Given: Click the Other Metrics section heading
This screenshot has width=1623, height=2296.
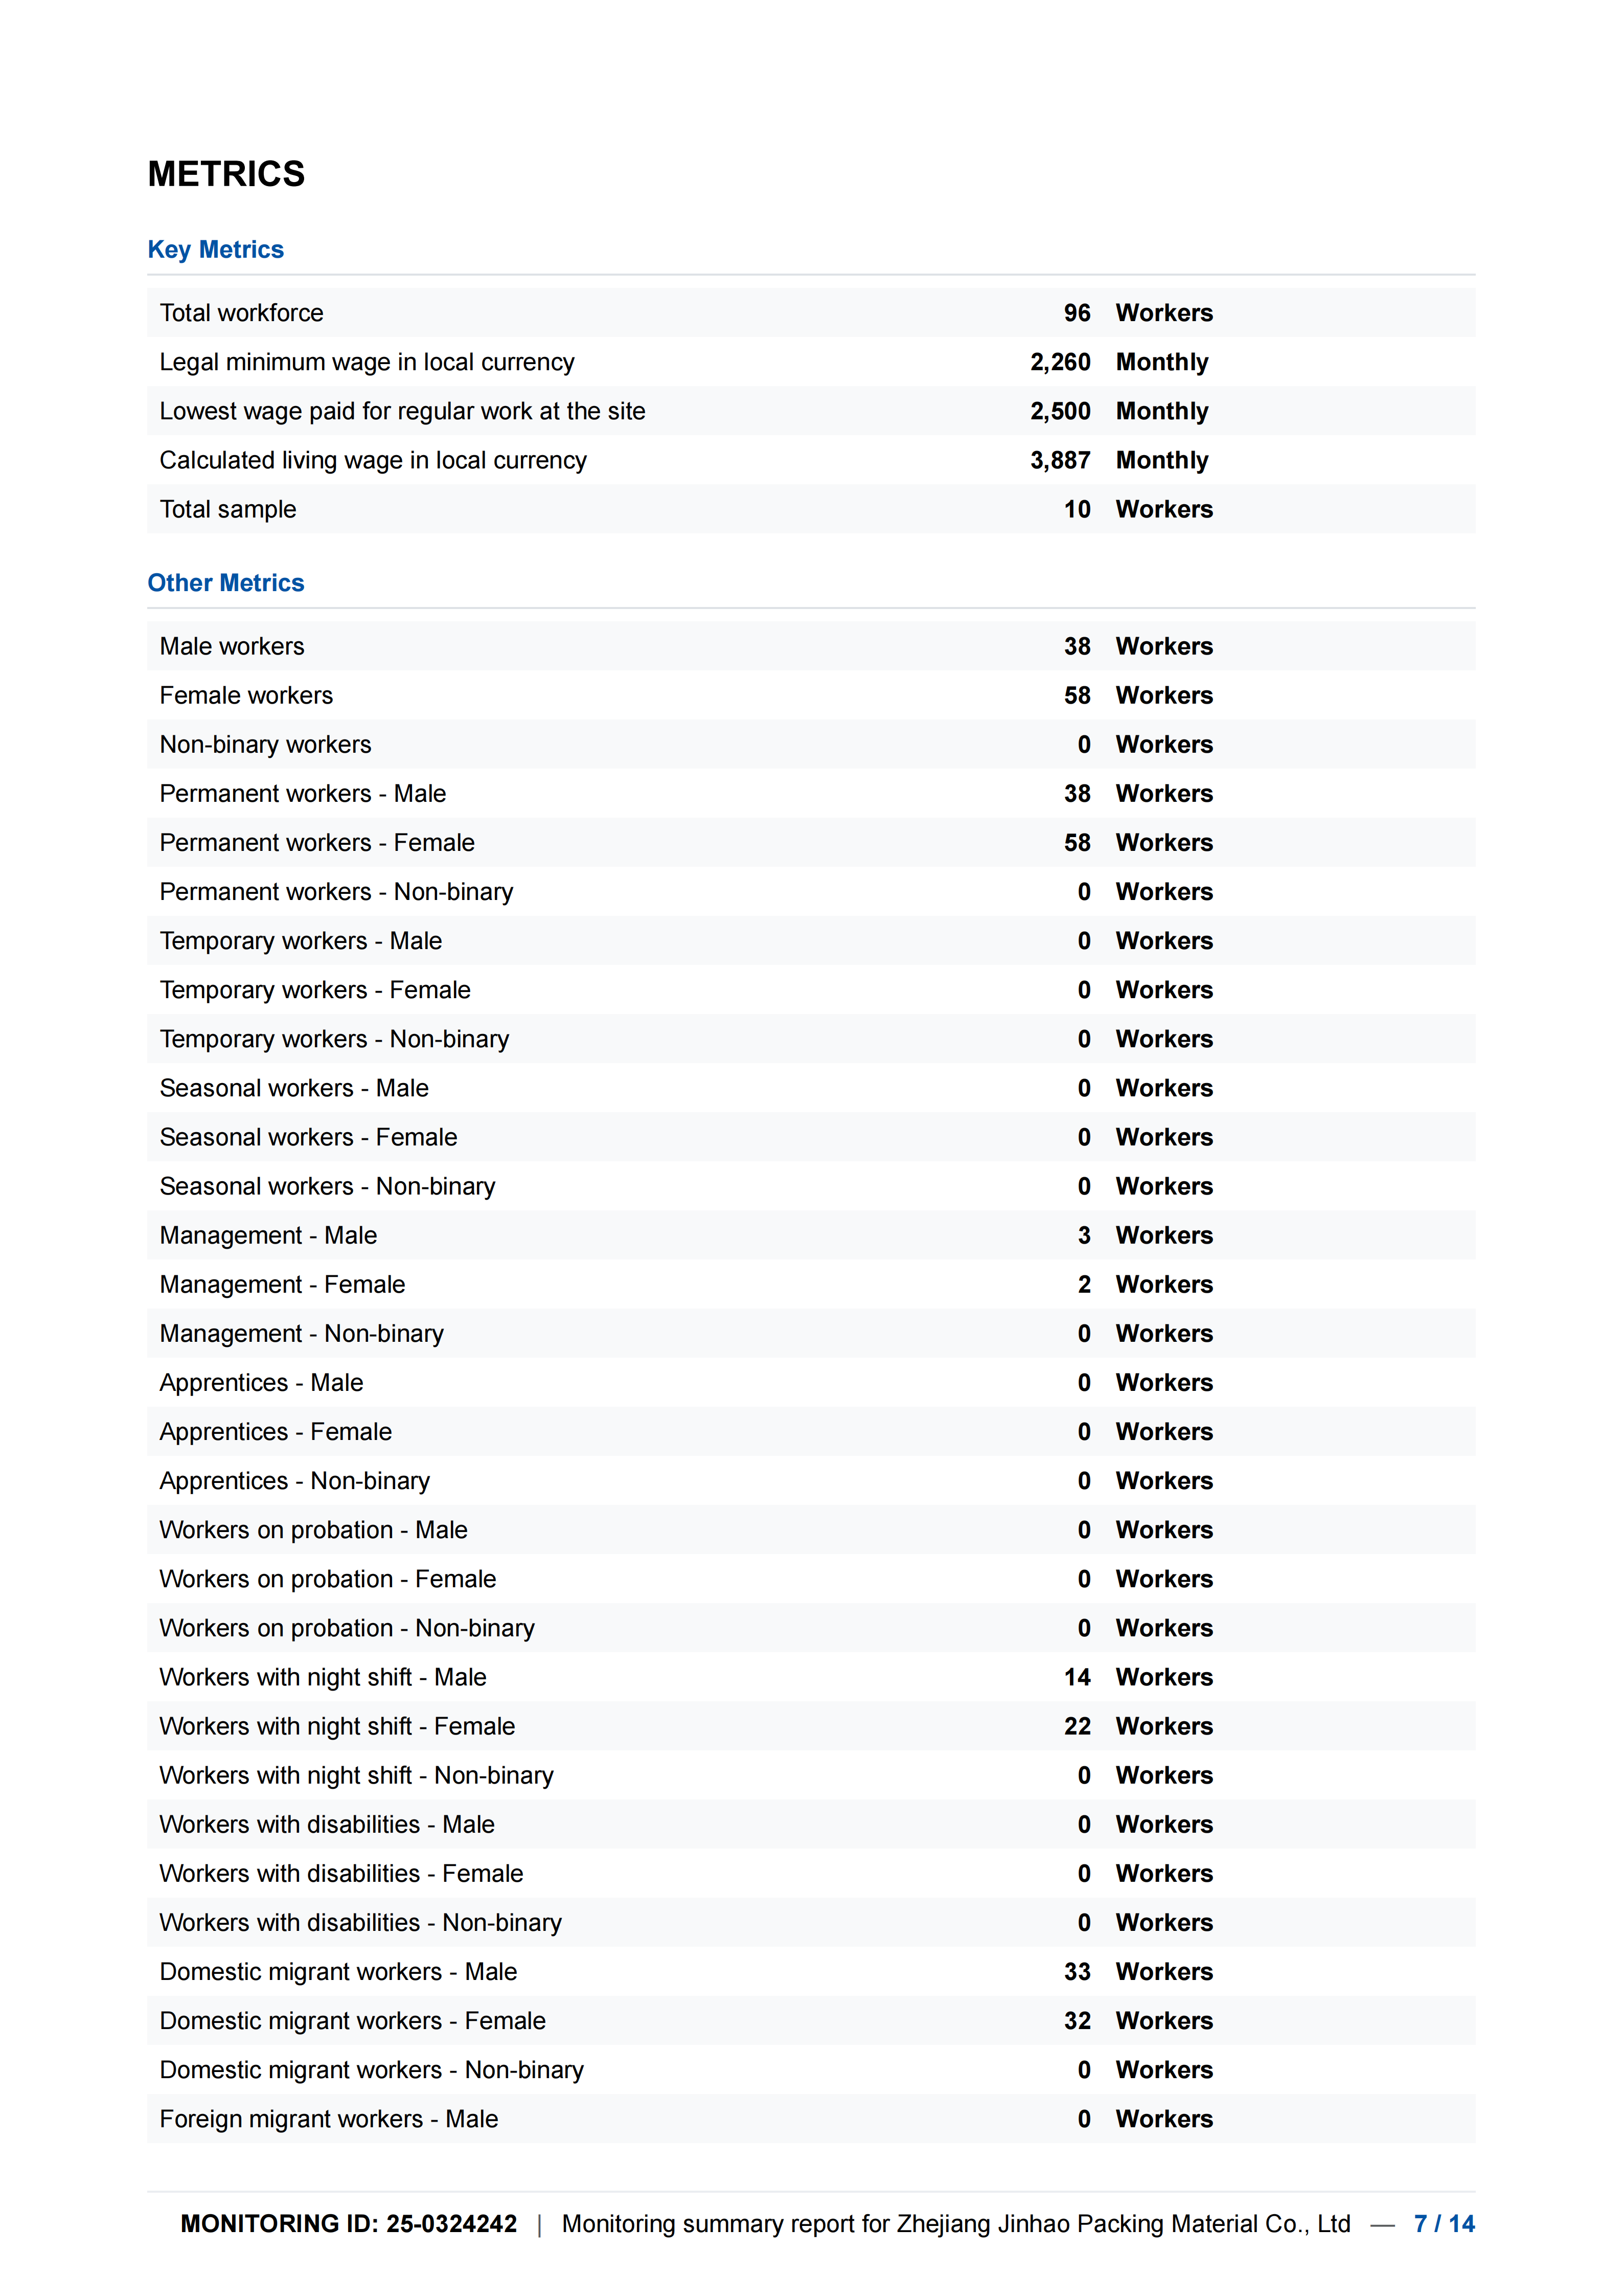Looking at the screenshot, I should coord(225,583).
